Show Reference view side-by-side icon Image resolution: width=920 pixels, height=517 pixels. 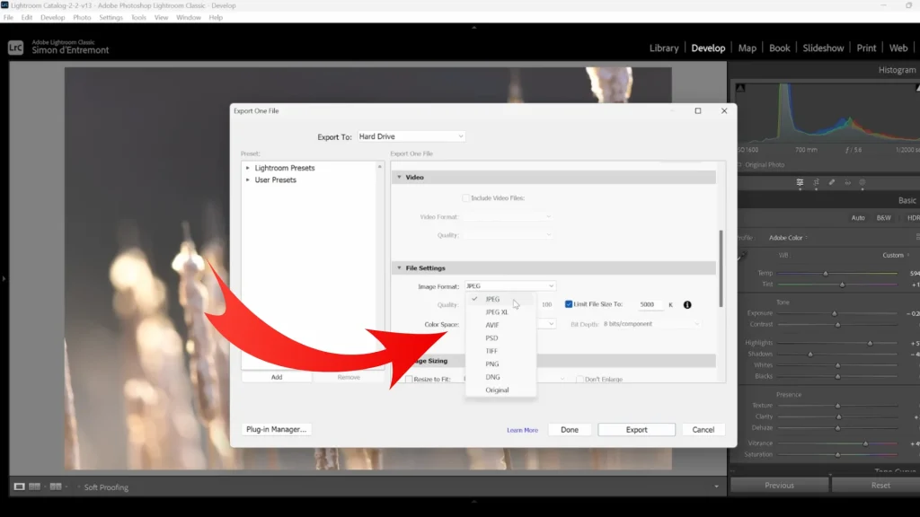pos(35,486)
